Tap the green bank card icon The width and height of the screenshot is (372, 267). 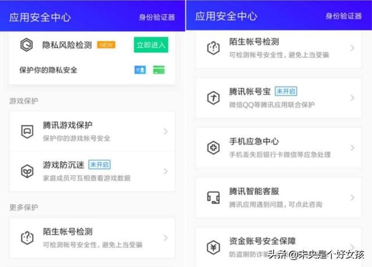click(x=159, y=70)
